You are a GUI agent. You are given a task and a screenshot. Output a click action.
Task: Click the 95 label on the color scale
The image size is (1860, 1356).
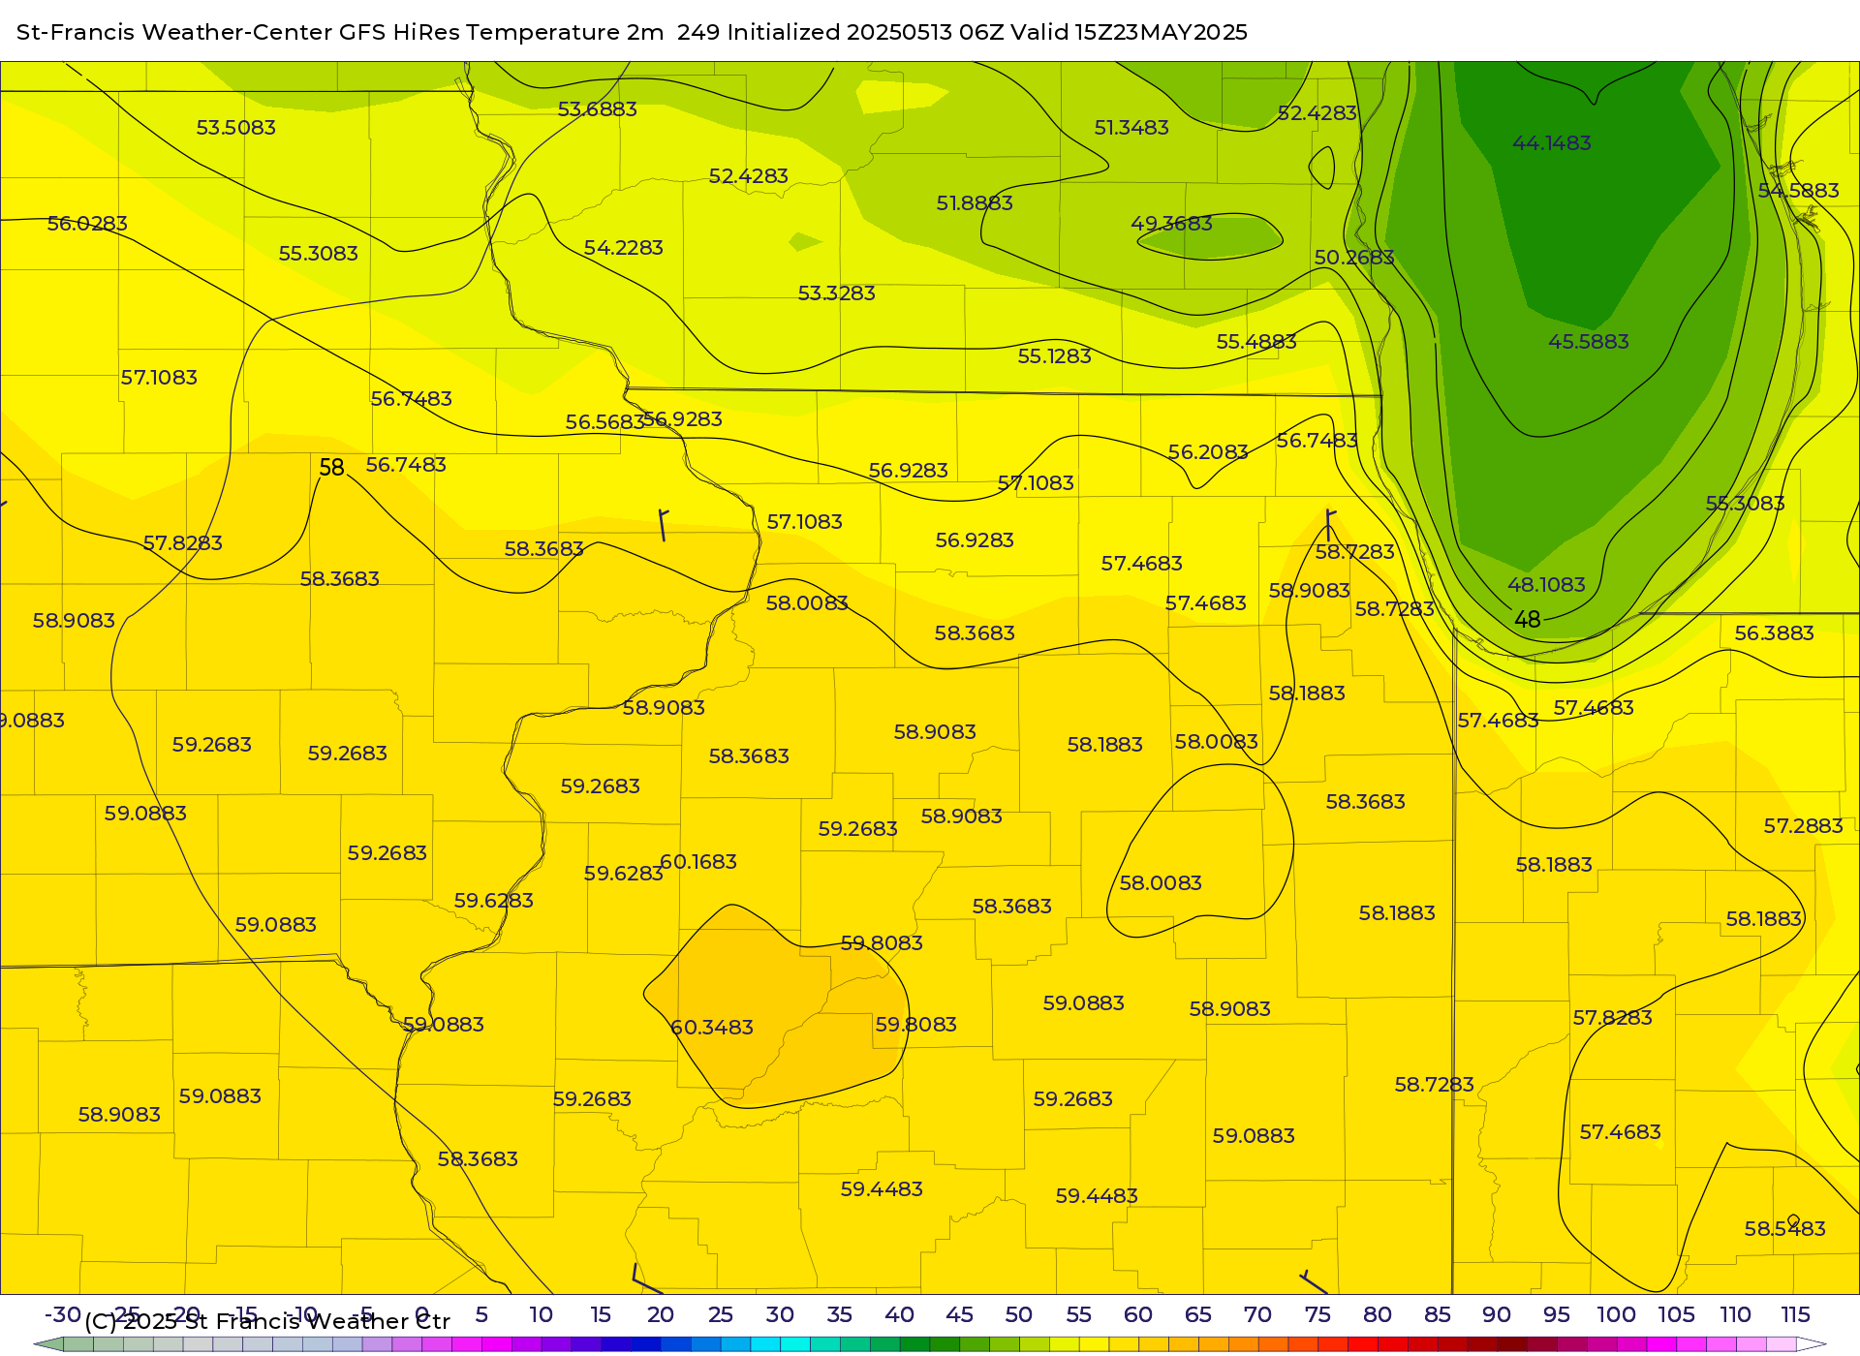click(x=1556, y=1315)
